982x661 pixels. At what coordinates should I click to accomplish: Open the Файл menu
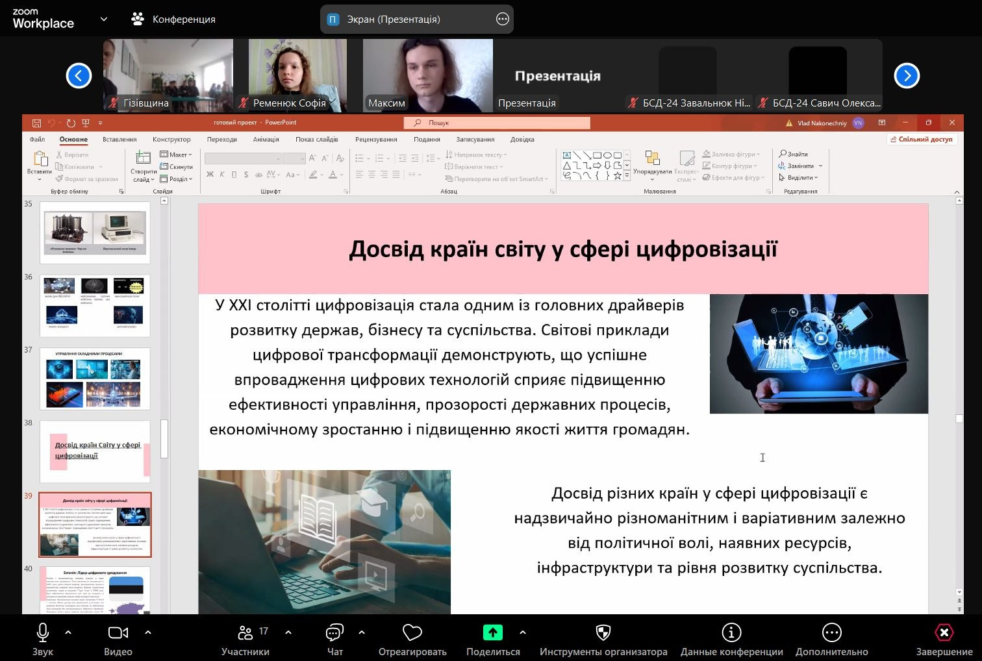click(x=37, y=139)
